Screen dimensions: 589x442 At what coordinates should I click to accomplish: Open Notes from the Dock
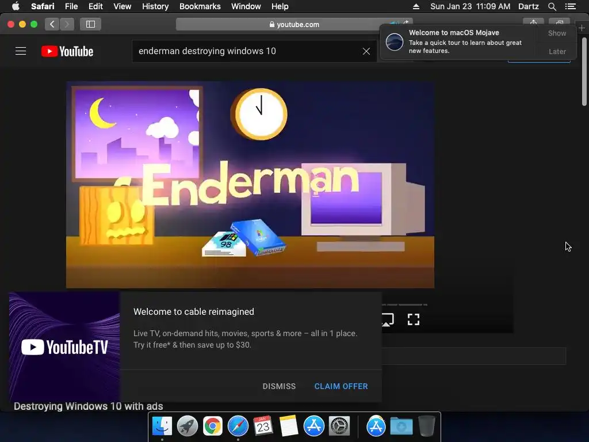(289, 426)
